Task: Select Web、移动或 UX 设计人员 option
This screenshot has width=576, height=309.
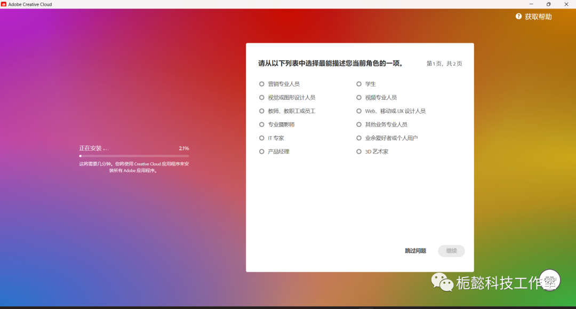Action: [359, 111]
